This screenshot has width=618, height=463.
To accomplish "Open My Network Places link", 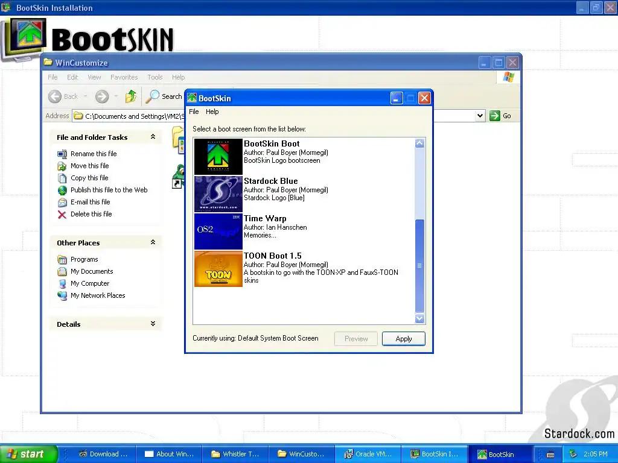I will pos(98,295).
